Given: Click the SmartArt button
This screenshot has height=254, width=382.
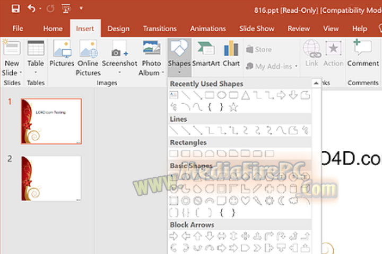Looking at the screenshot, I should click(x=206, y=53).
